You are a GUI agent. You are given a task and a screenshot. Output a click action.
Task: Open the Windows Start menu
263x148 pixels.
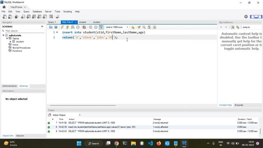point(79,143)
